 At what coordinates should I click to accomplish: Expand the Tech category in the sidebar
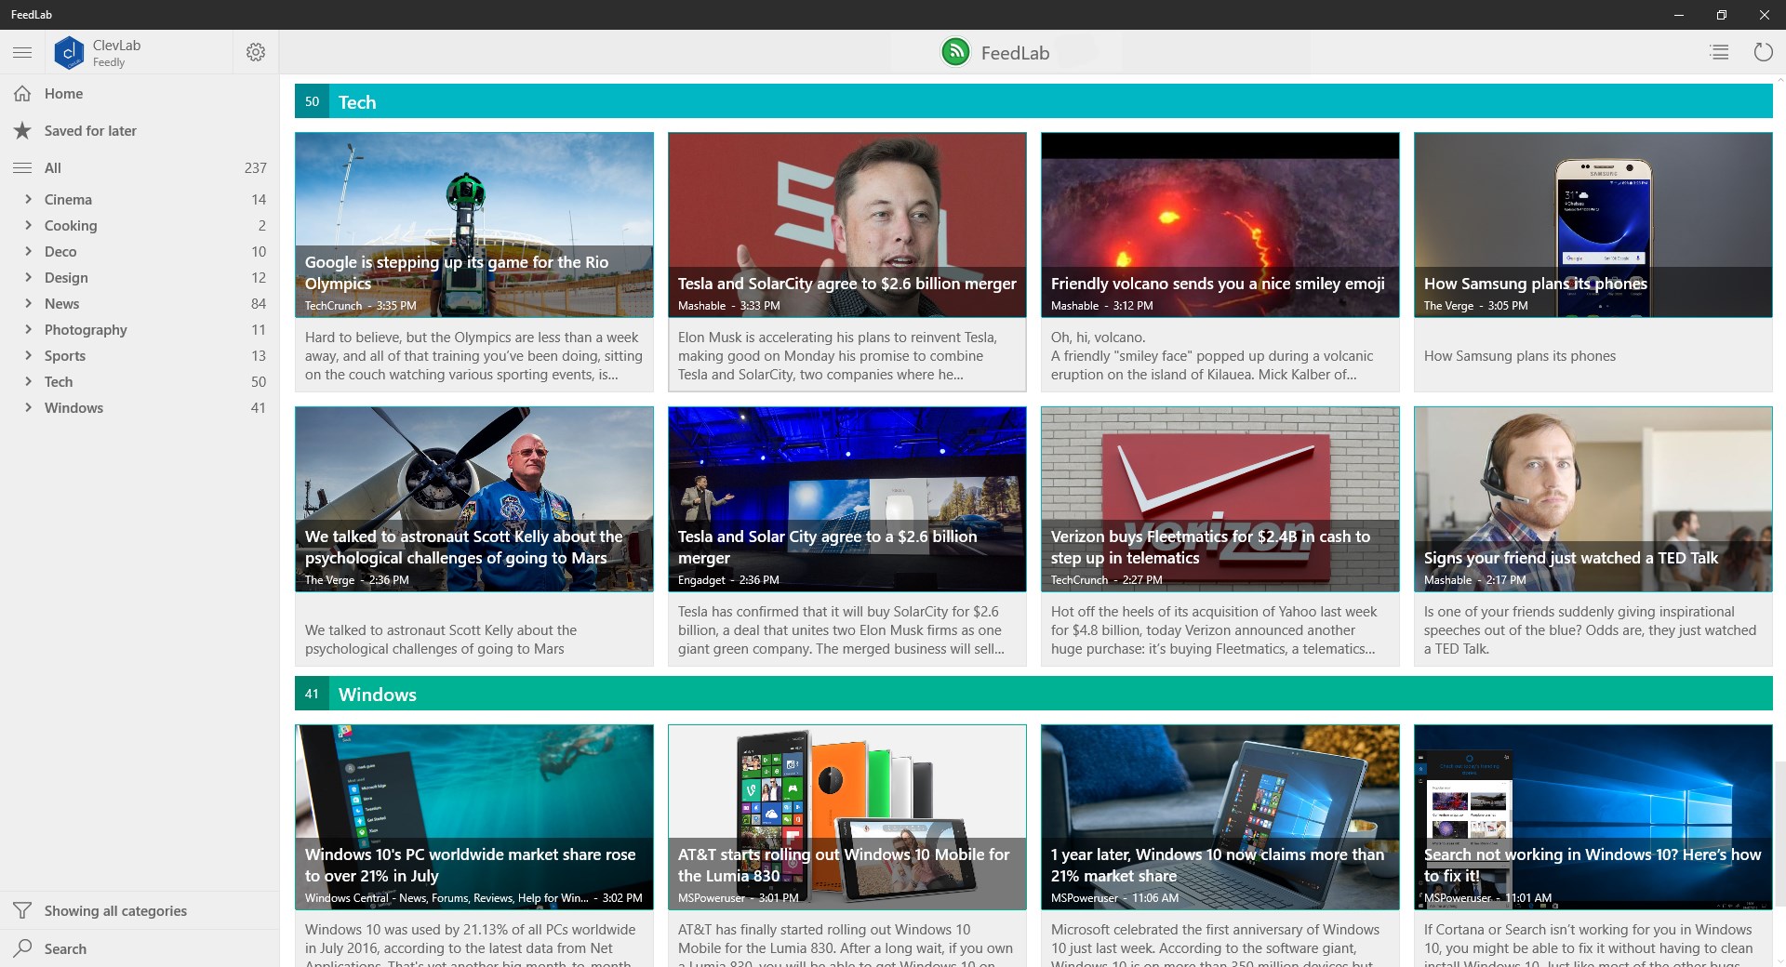(28, 381)
